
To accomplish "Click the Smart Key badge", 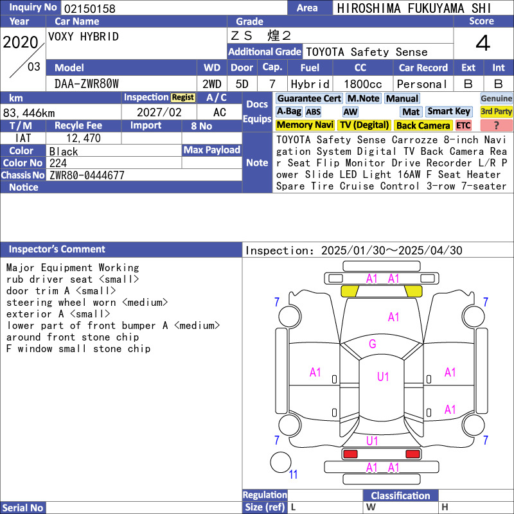I will pos(449,112).
